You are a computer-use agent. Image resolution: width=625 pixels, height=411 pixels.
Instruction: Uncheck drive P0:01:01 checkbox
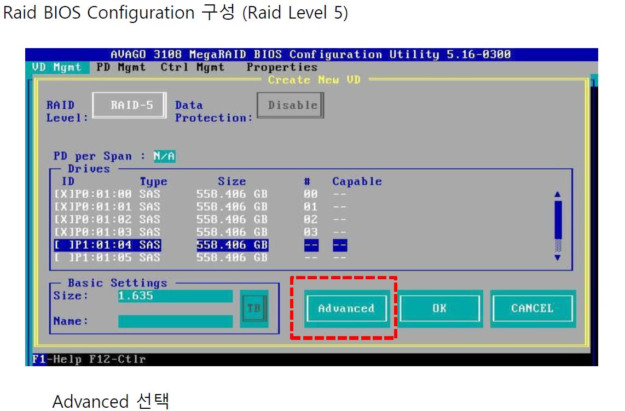tap(61, 207)
